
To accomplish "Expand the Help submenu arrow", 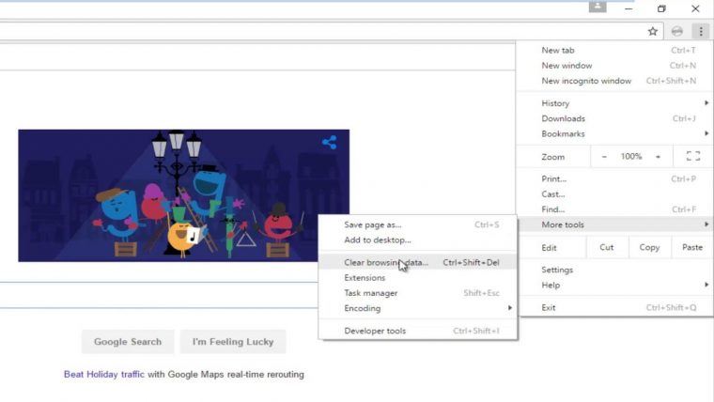I will 706,285.
